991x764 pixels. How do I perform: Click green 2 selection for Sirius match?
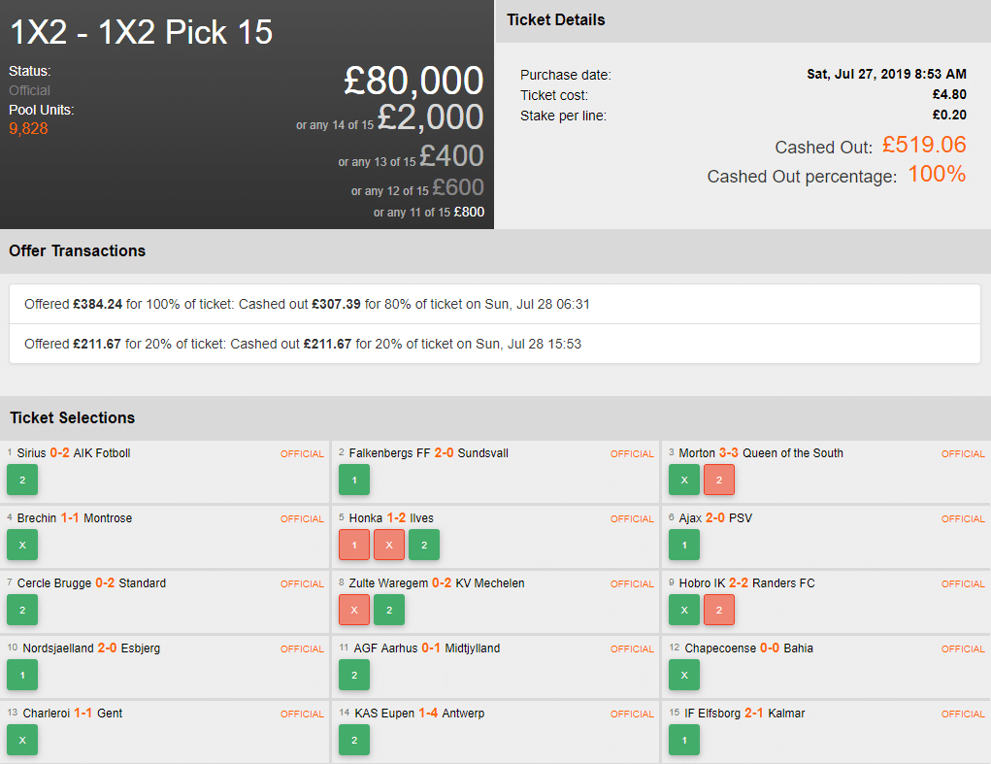tap(21, 480)
